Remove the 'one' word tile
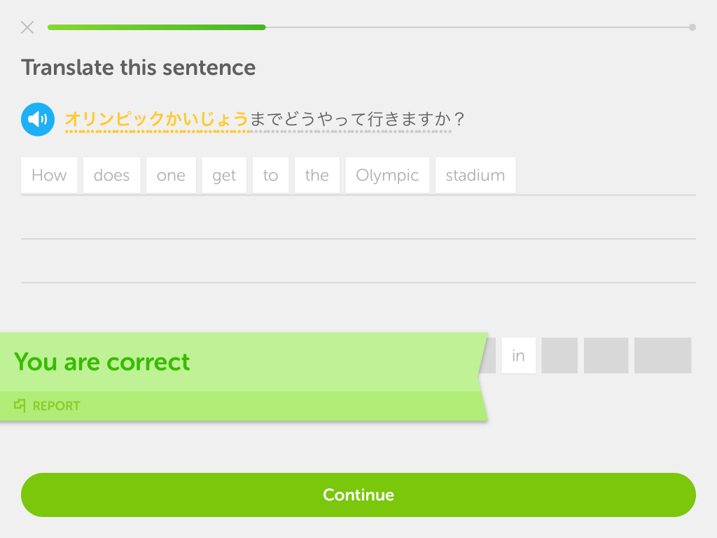This screenshot has width=717, height=538. point(171,175)
